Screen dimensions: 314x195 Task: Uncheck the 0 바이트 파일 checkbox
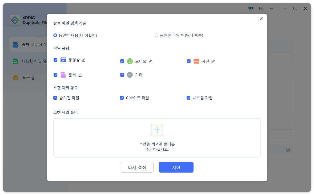(x=122, y=98)
